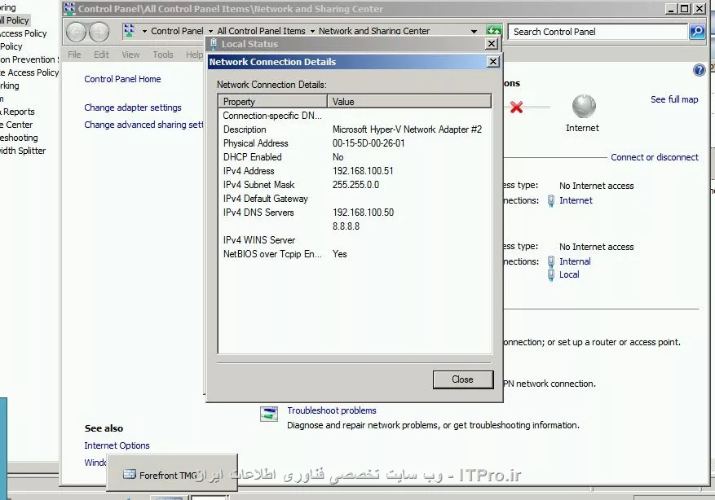Screen dimensions: 715x500
Task: Open Internet Options under See also
Action: click(117, 445)
